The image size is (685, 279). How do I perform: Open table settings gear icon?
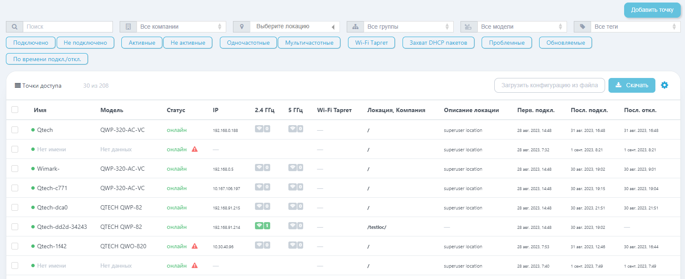coord(665,85)
